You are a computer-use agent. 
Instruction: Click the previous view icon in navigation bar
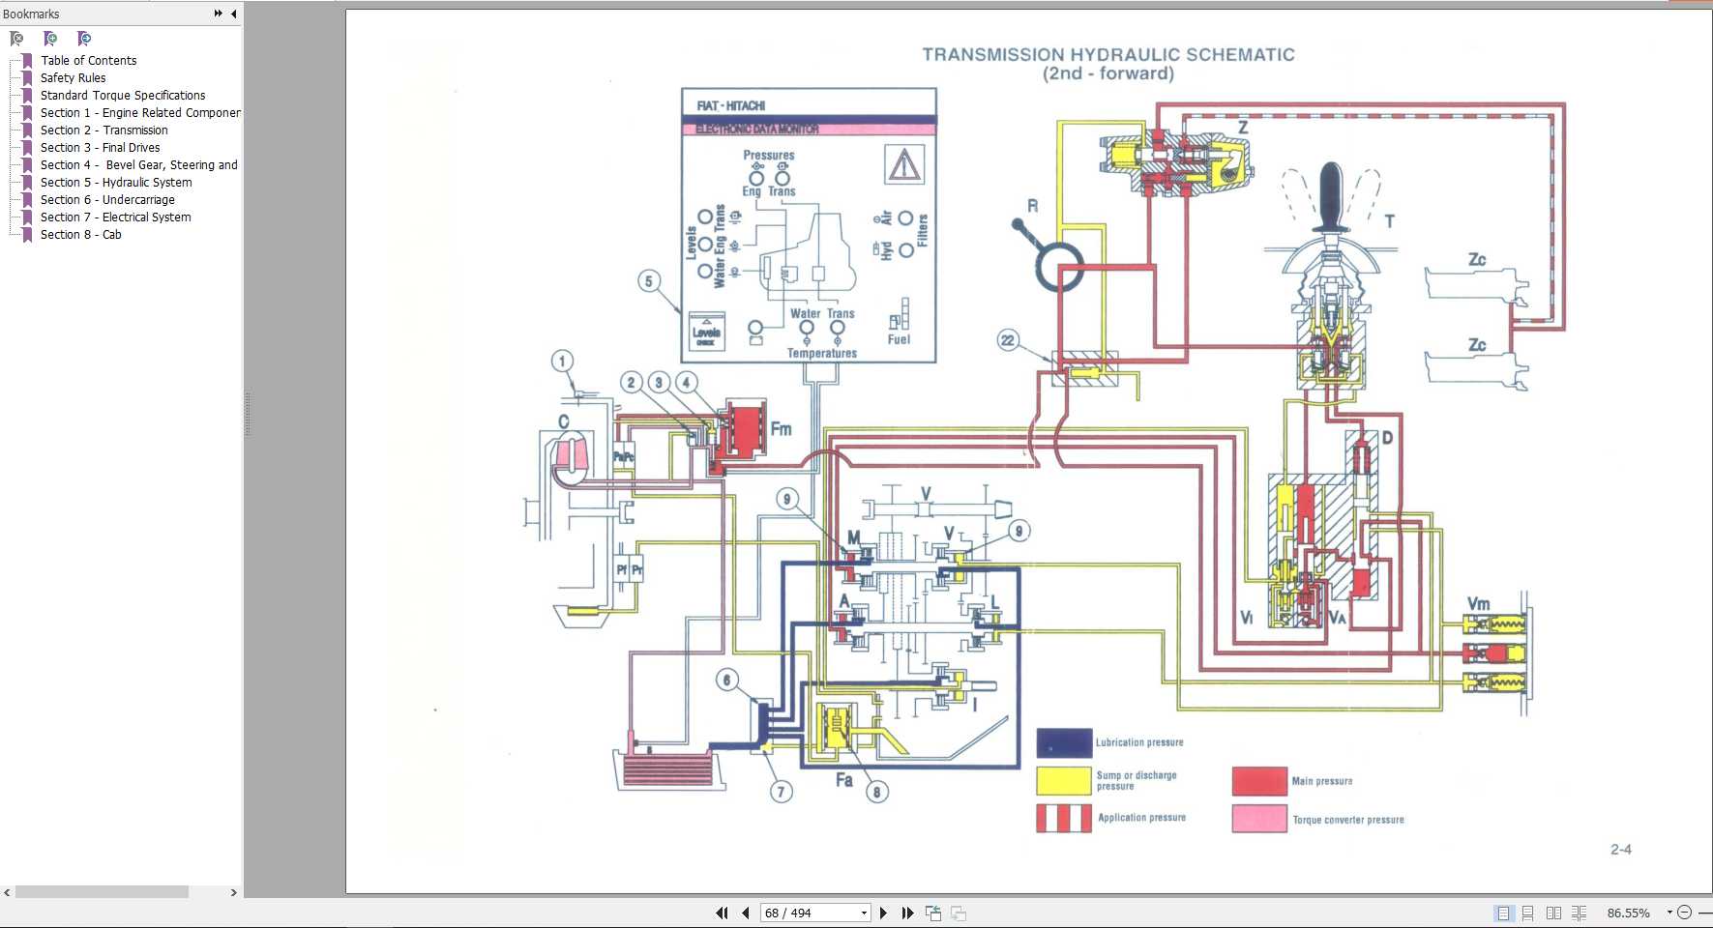[933, 913]
